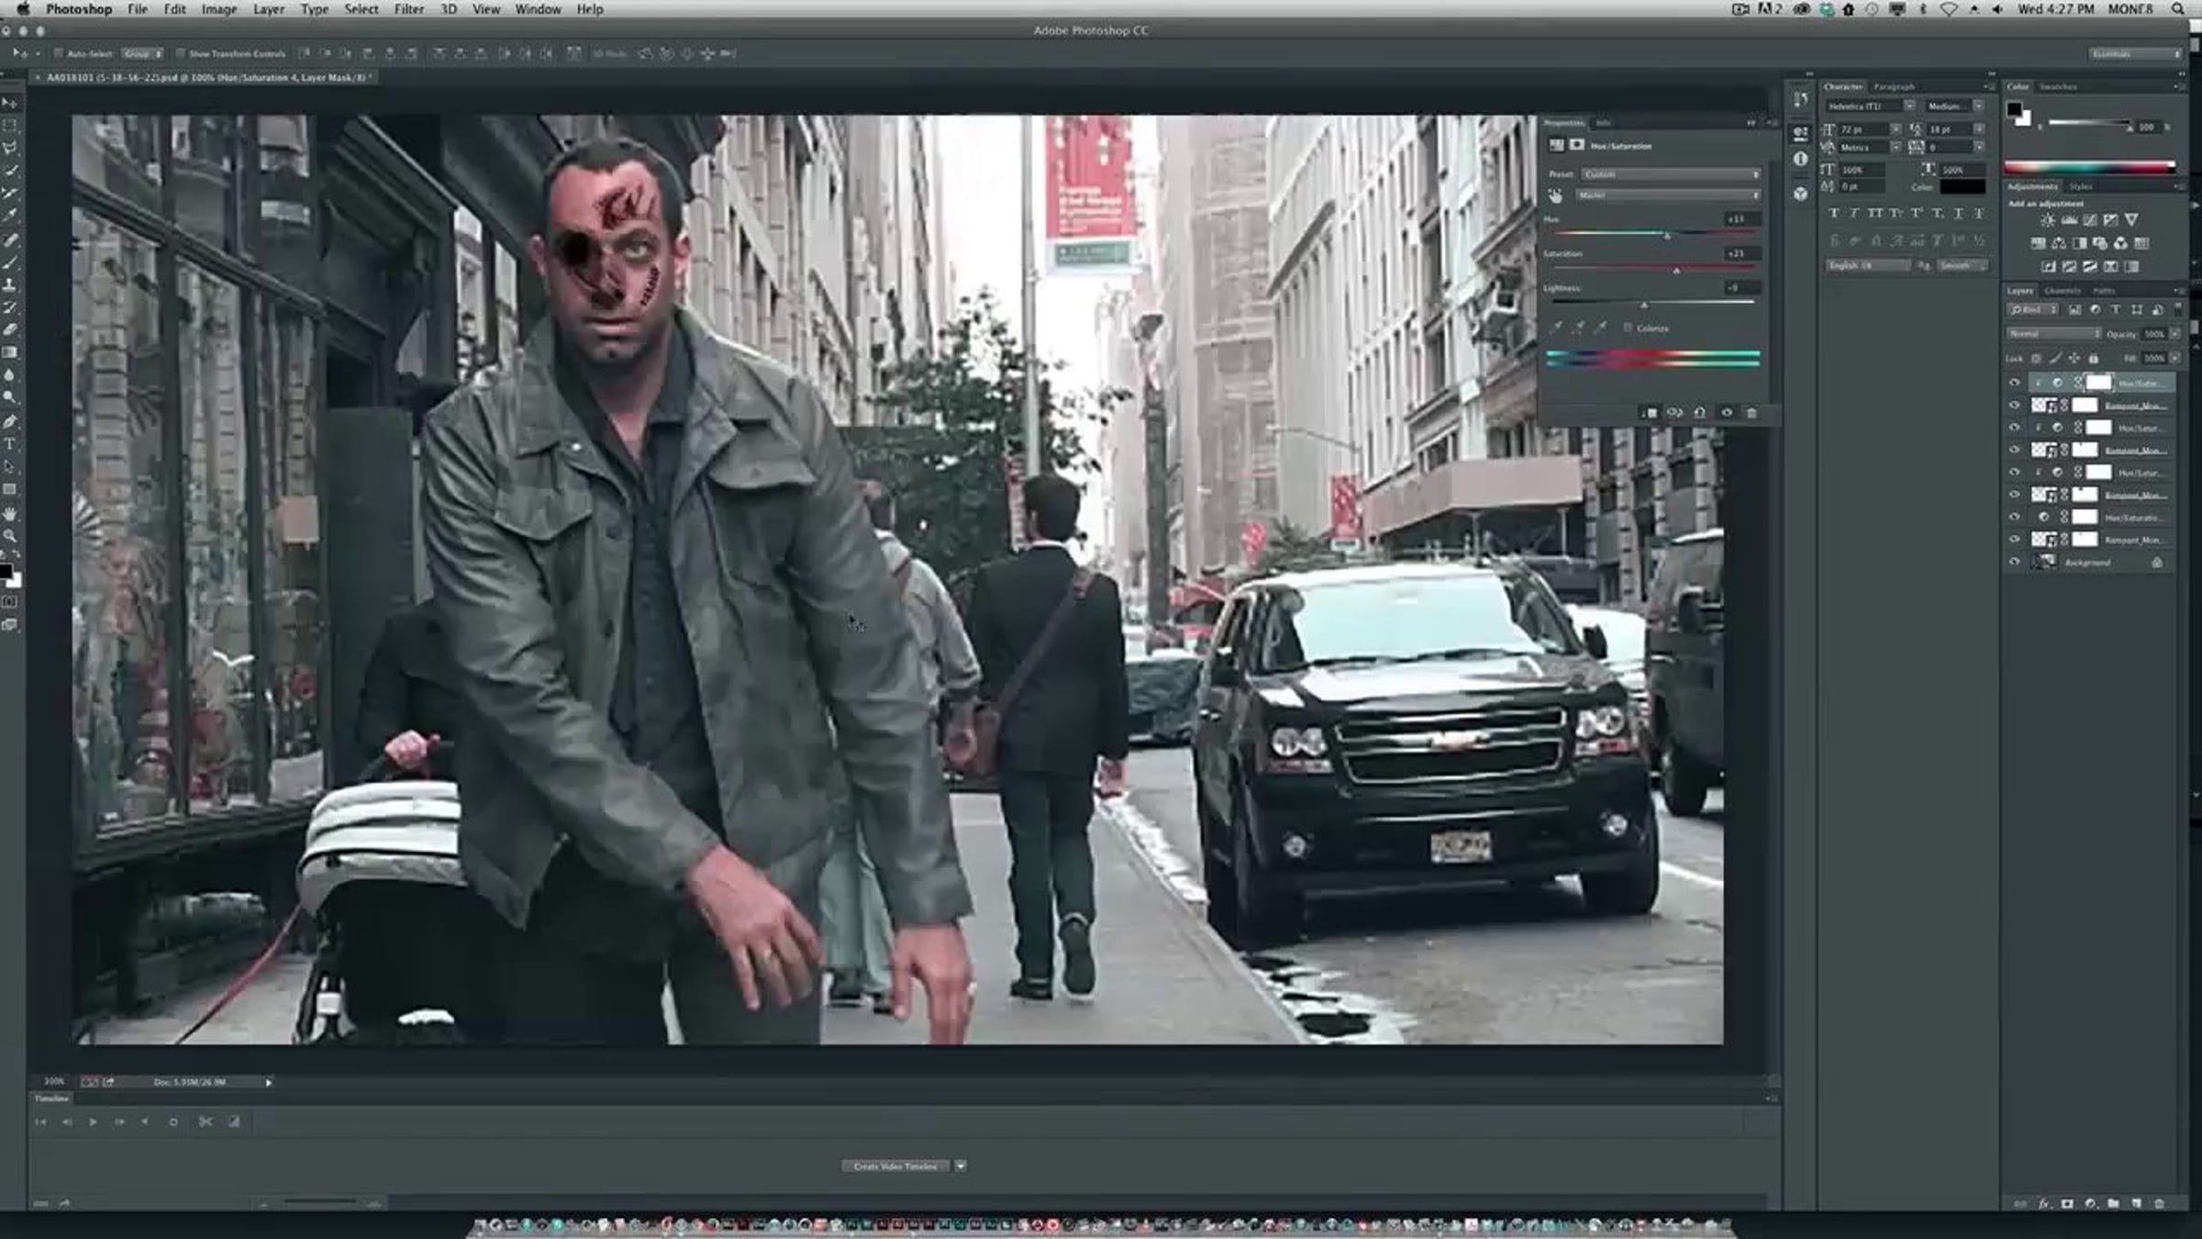Click the Reset adjustment icon in Properties panel
This screenshot has height=1239, width=2202.
(x=1699, y=413)
